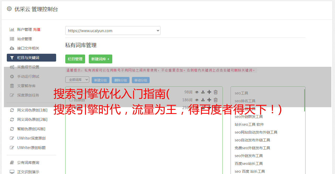Click the gears icon for 采集细节设置
Image resolution: width=335 pixels, height=174 pixels.
click(x=12, y=67)
